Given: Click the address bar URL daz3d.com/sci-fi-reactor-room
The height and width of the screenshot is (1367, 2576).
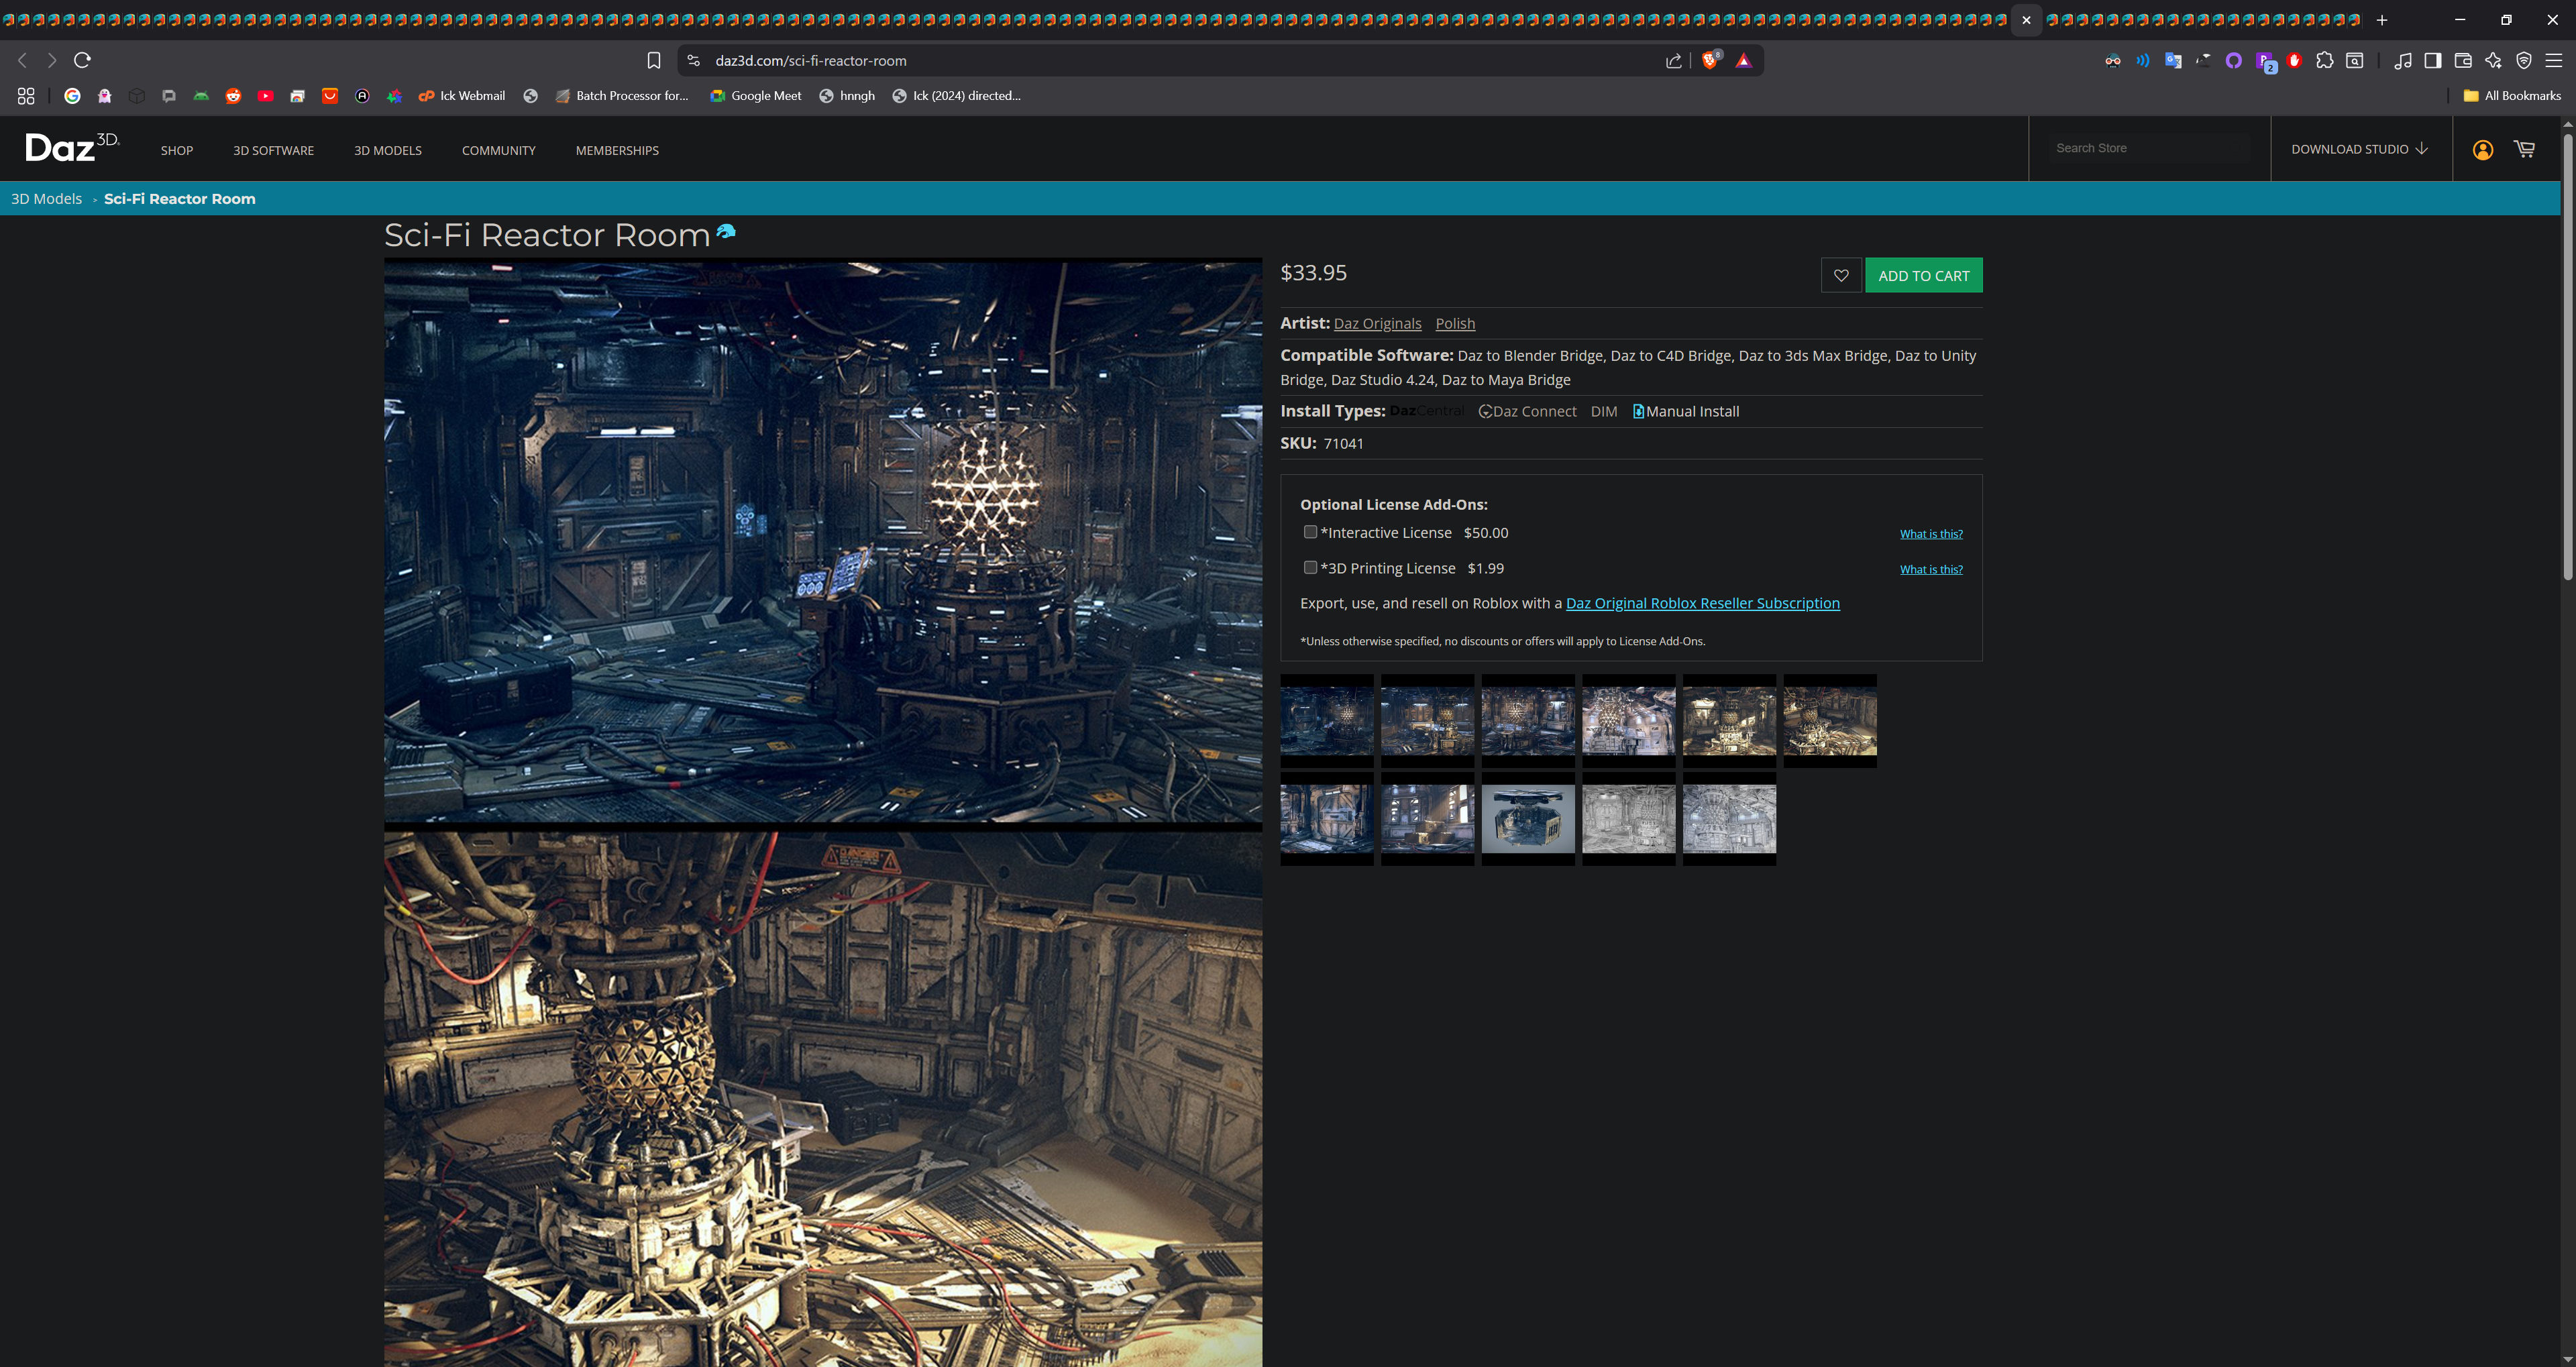Looking at the screenshot, I should [811, 60].
